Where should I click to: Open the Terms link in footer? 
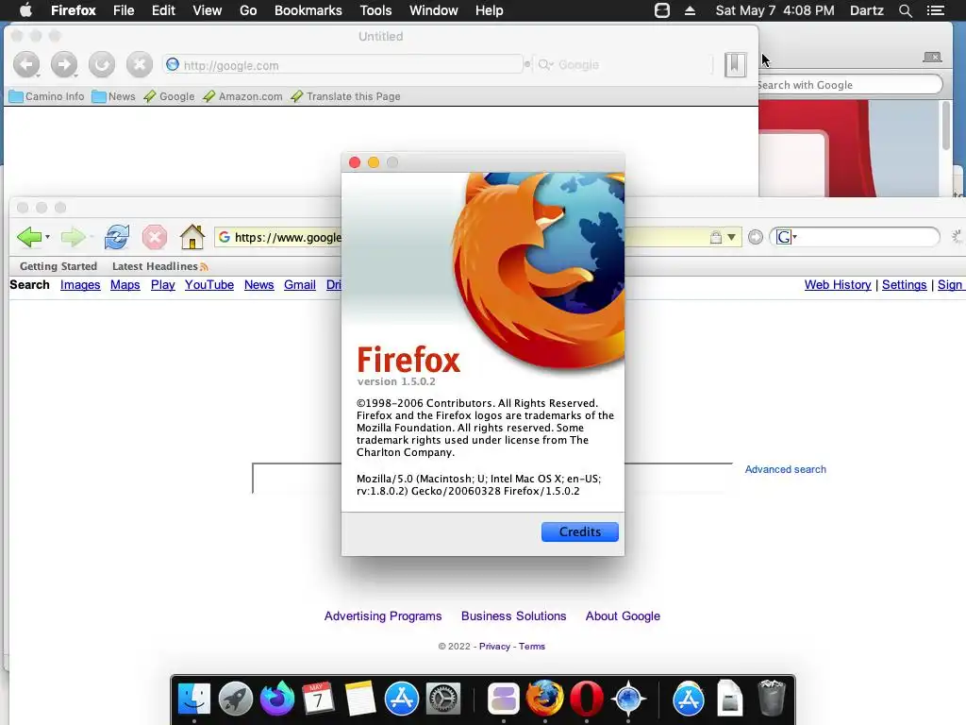pyautogui.click(x=532, y=646)
